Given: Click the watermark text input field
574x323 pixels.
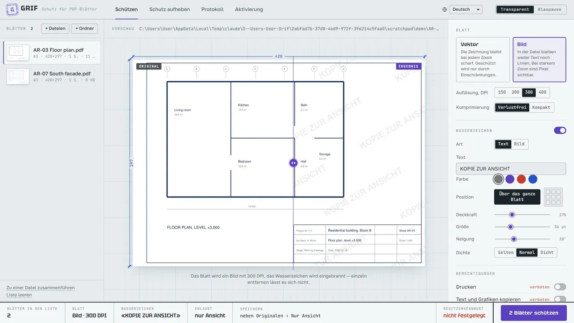Looking at the screenshot, I should (511, 169).
